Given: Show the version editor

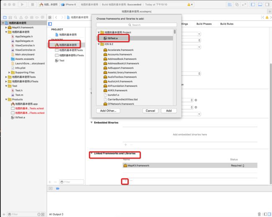Looking at the screenshot, I should [x=244, y=5].
